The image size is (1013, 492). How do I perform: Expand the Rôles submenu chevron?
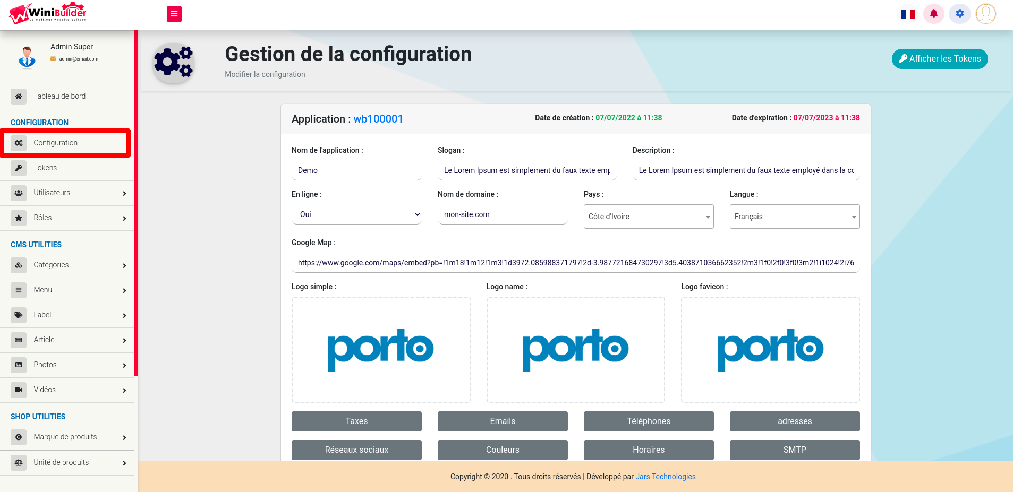point(124,218)
